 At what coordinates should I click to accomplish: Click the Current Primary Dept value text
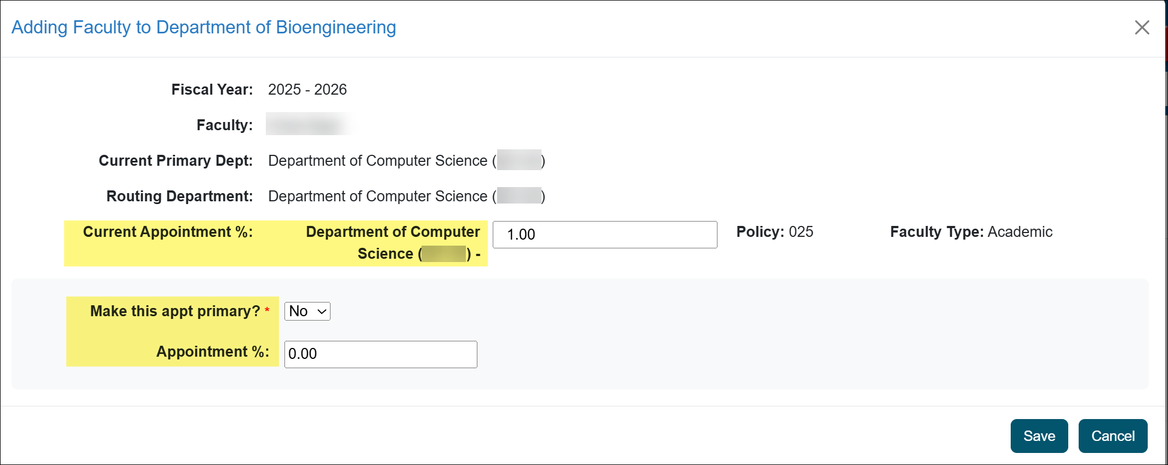pyautogui.click(x=406, y=160)
